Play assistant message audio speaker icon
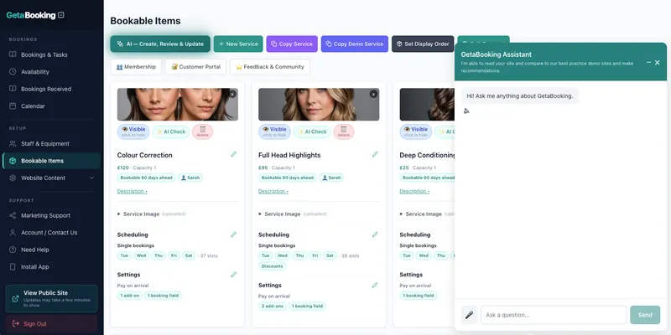 tap(466, 111)
